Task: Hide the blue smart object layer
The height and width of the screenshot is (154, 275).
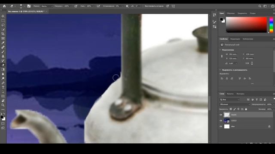Action: coord(221,121)
